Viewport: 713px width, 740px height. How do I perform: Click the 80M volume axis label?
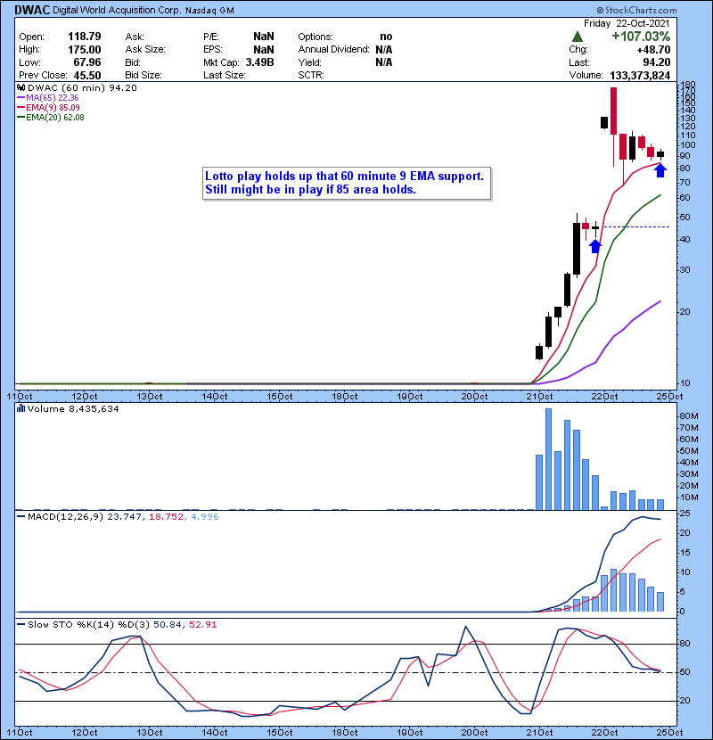pyautogui.click(x=689, y=416)
